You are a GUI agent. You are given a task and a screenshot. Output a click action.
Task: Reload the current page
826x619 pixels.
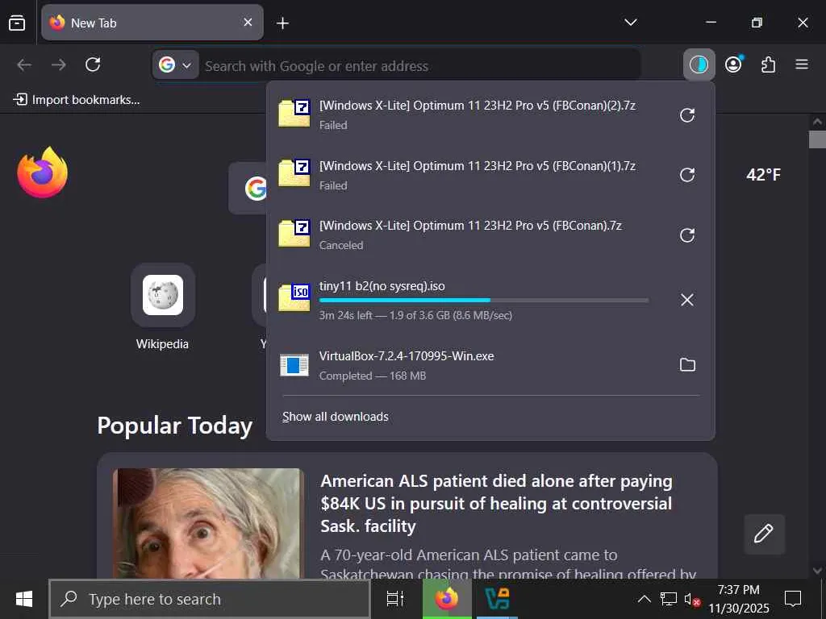(x=93, y=64)
